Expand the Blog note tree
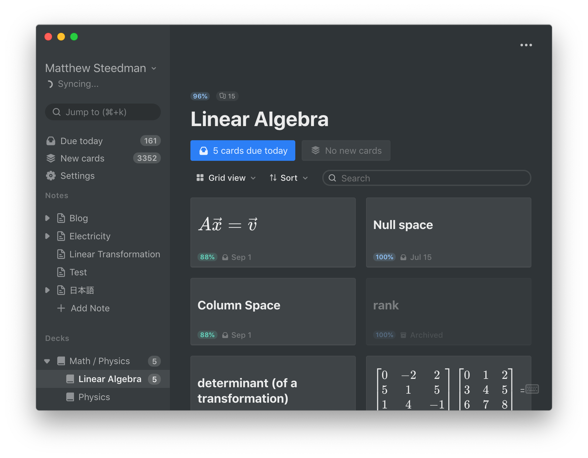This screenshot has width=588, height=458. click(47, 218)
